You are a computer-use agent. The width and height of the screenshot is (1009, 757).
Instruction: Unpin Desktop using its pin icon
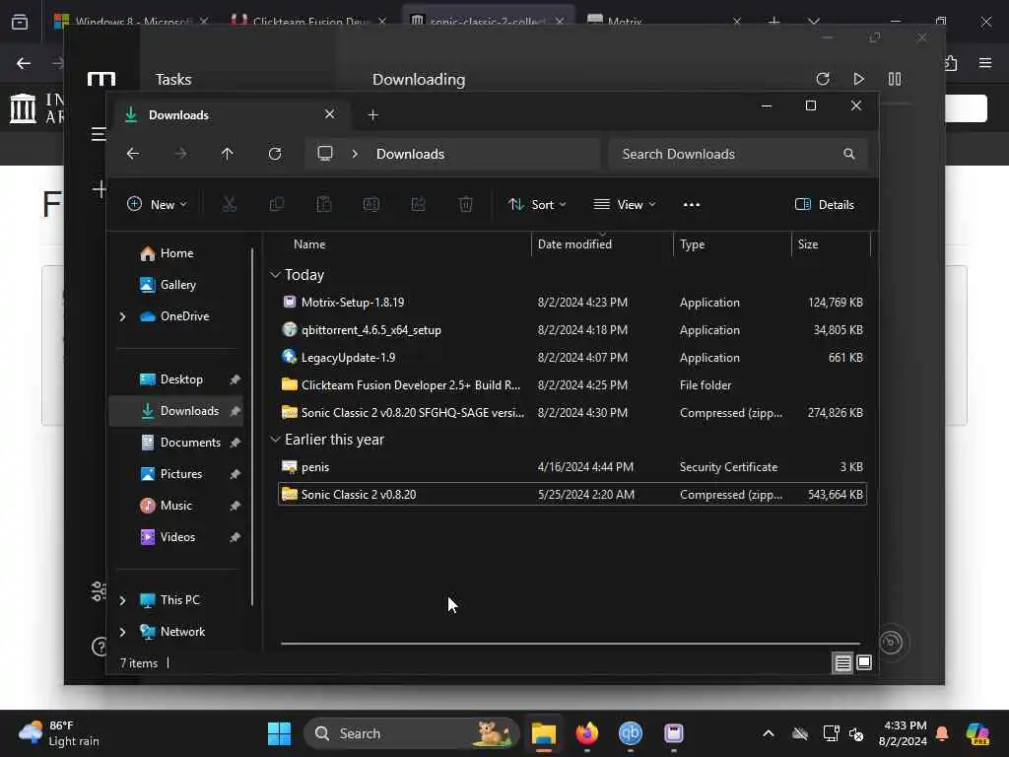[235, 379]
